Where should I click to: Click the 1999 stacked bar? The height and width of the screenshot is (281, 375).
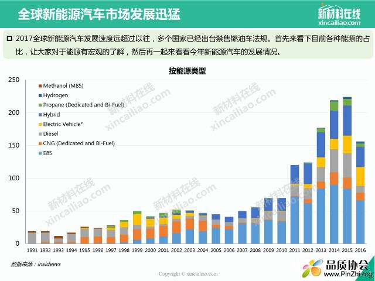pos(137,228)
